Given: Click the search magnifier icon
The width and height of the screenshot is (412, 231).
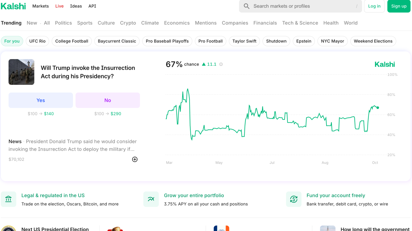Looking at the screenshot, I should pos(246,6).
